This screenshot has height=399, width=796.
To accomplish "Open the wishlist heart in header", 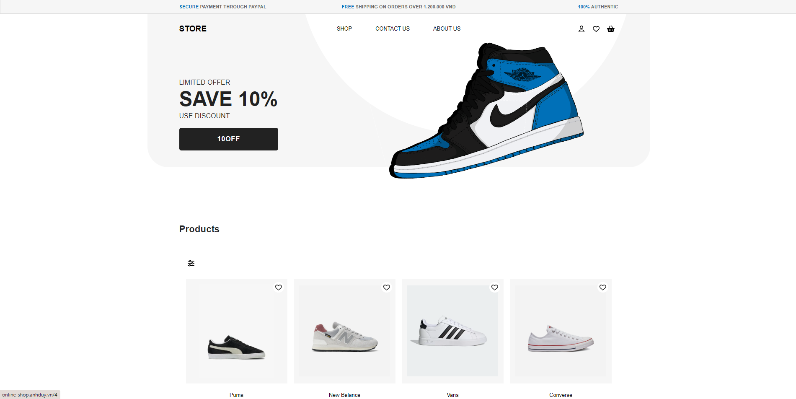I will 596,29.
